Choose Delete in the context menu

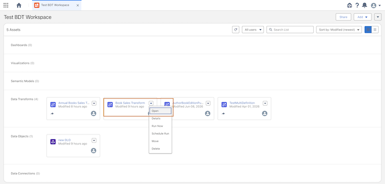click(x=160, y=149)
